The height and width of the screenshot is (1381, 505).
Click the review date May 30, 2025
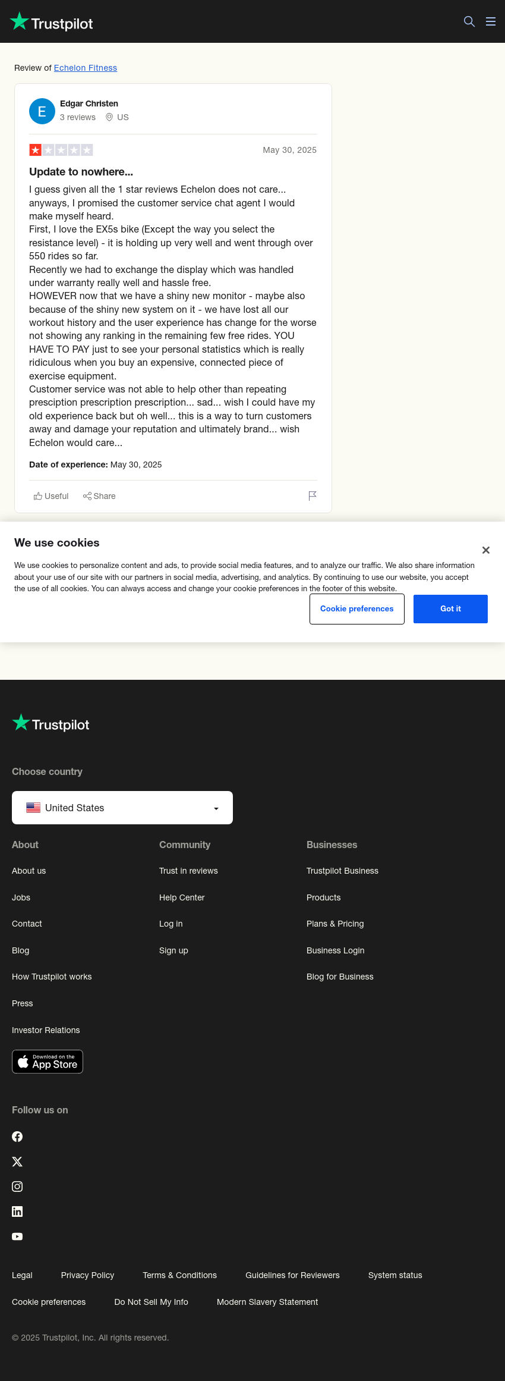290,150
